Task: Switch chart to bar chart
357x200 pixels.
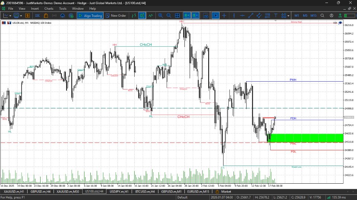Action: click(x=134, y=16)
